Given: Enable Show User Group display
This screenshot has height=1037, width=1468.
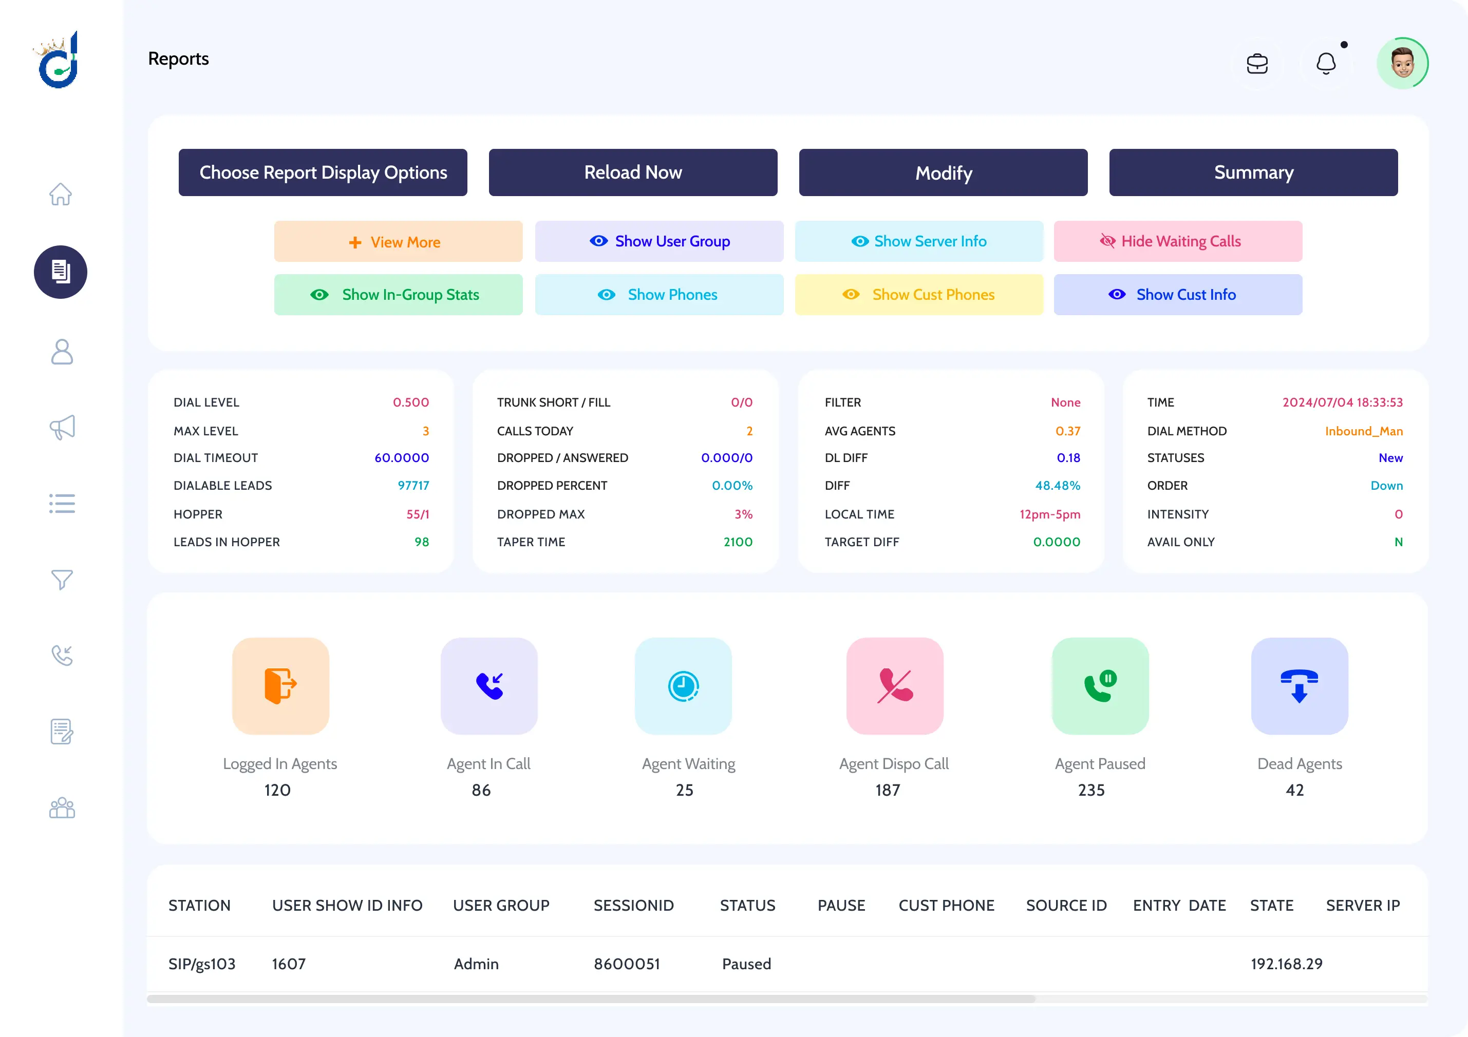Looking at the screenshot, I should 659,241.
